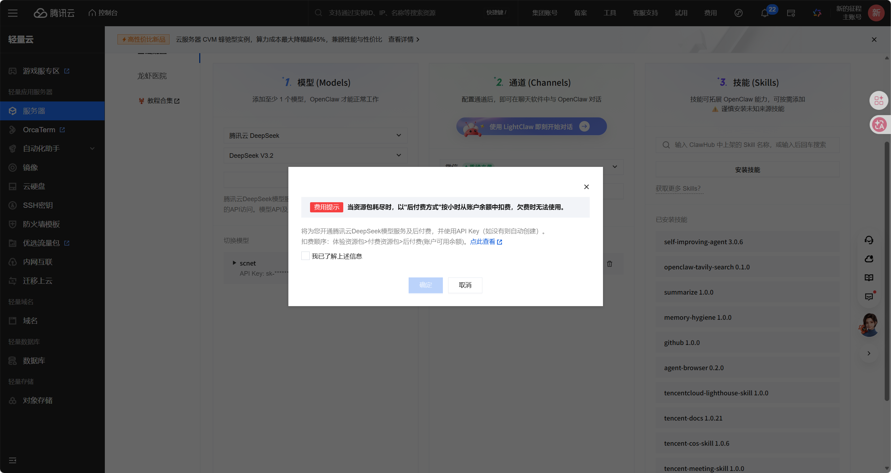Open 迁移上云 in sidebar
The width and height of the screenshot is (891, 473).
click(x=52, y=281)
